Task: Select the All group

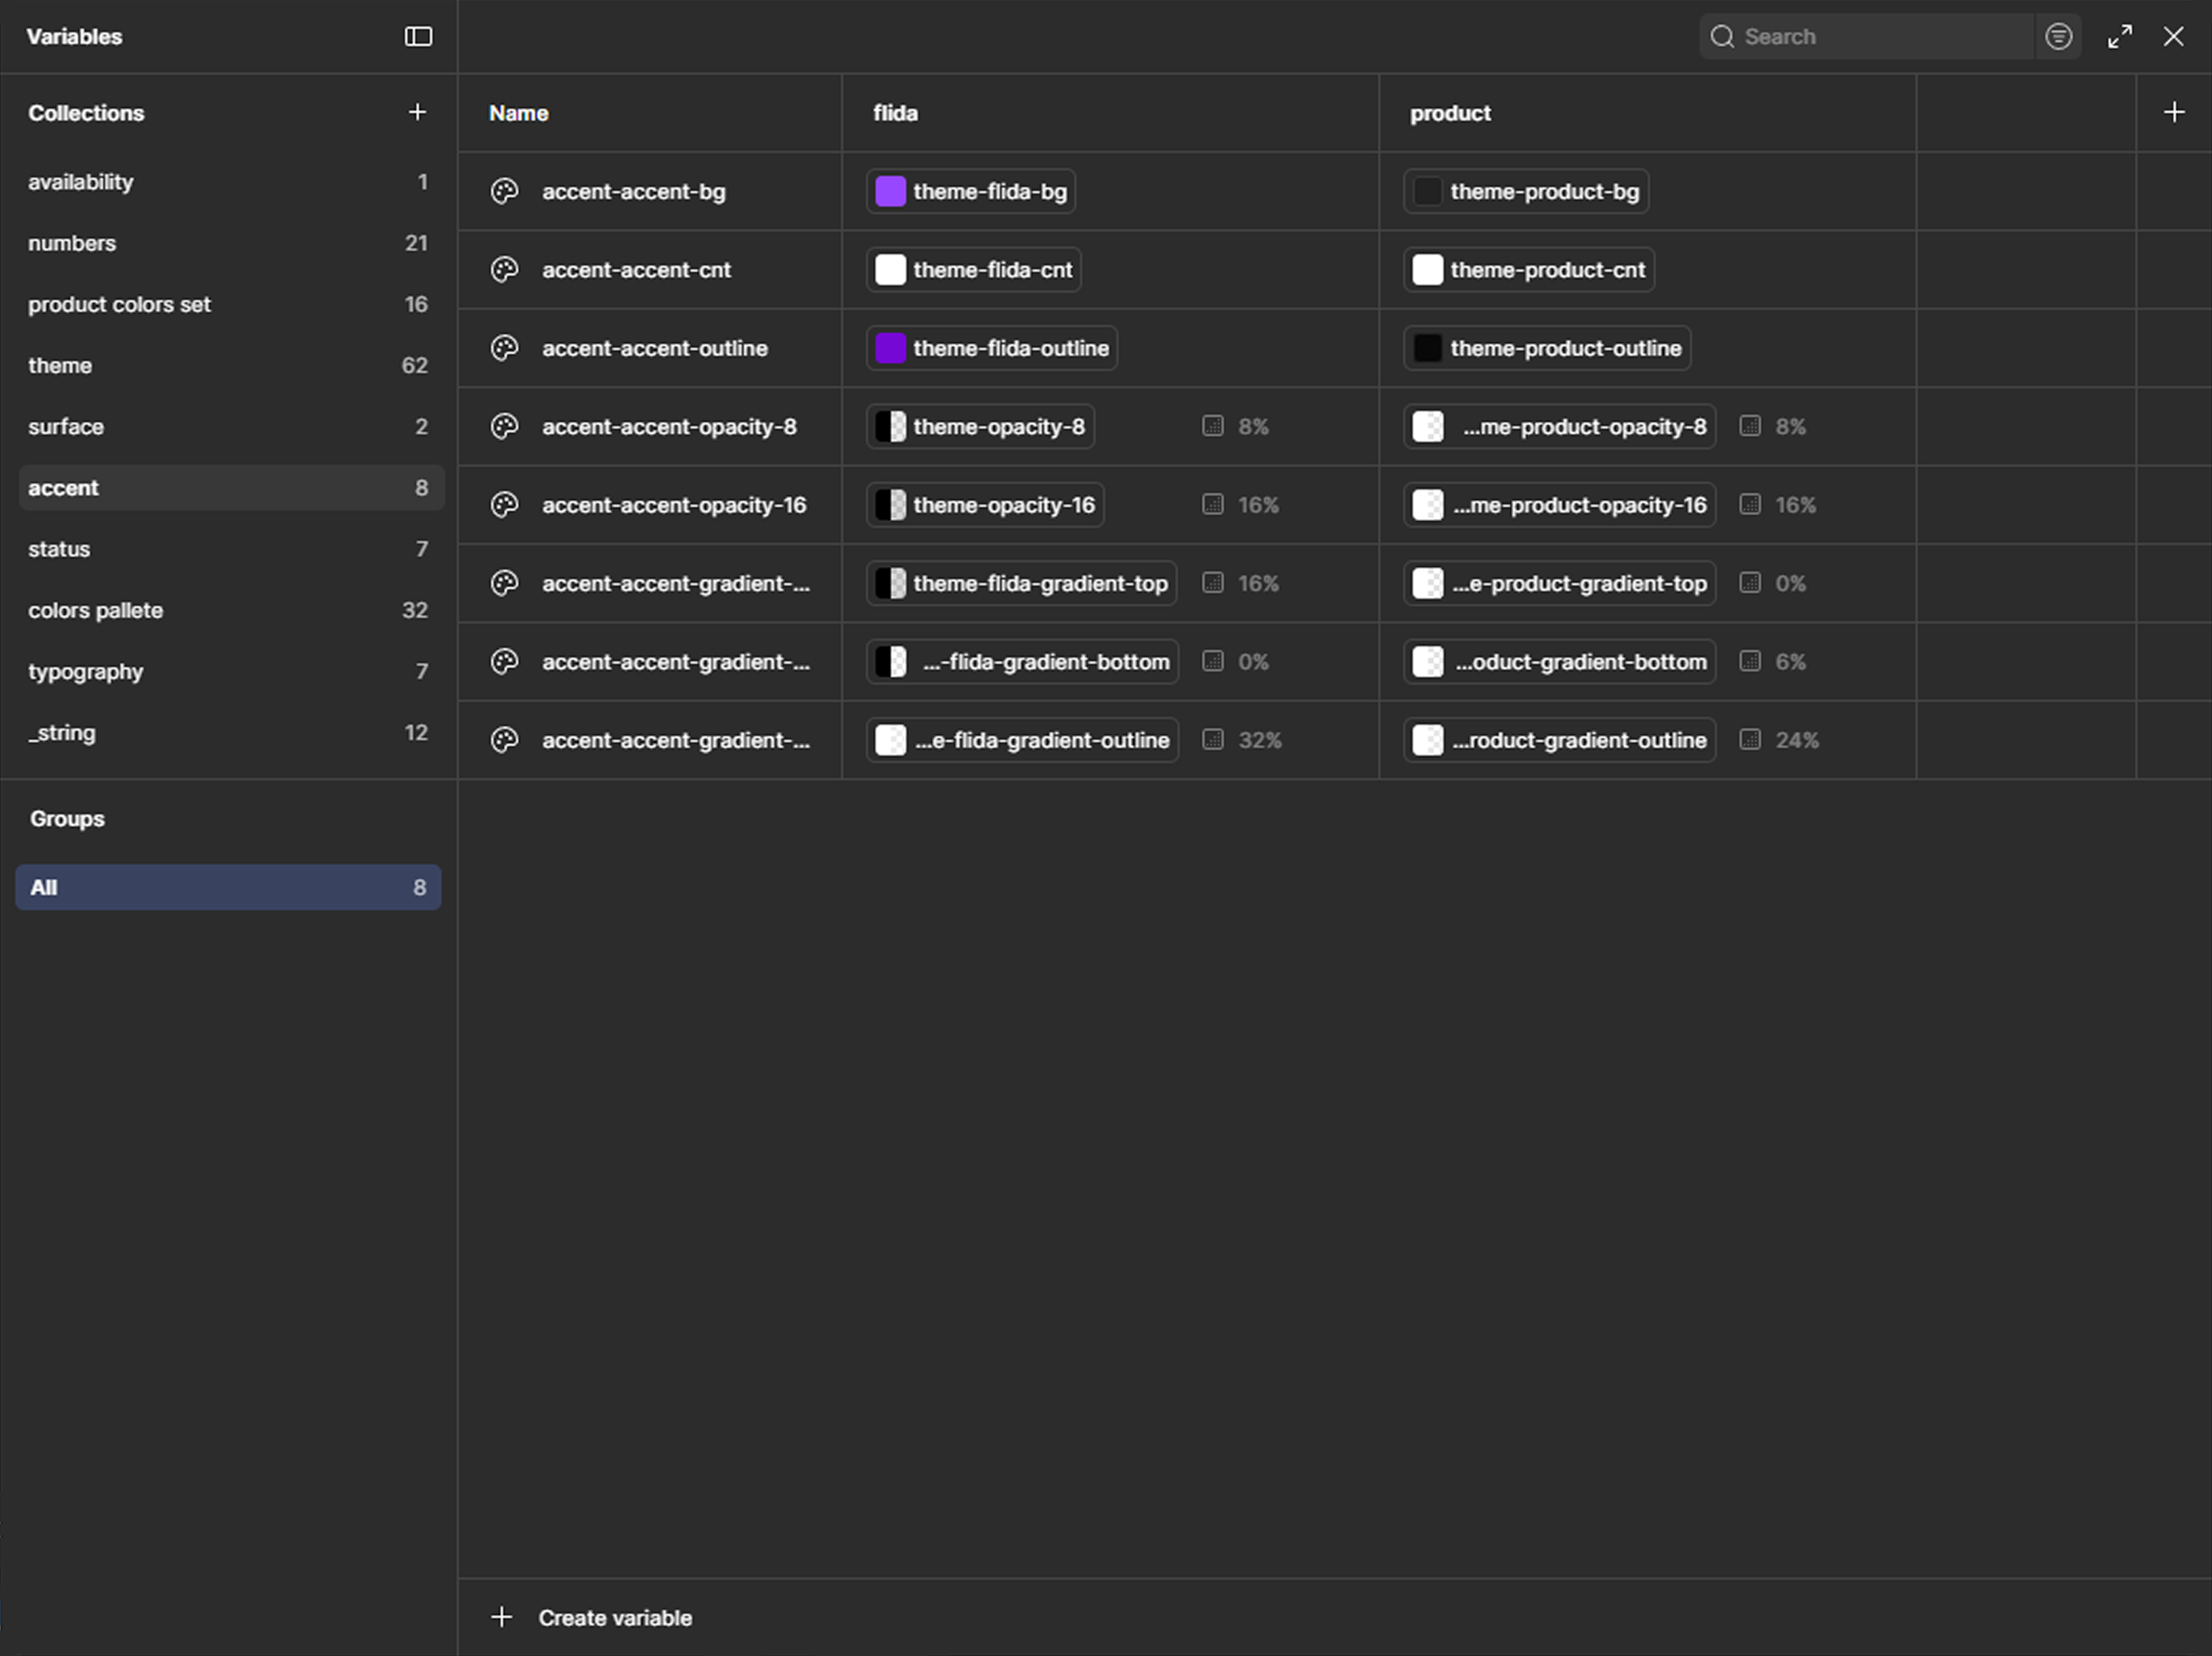Action: coord(229,887)
